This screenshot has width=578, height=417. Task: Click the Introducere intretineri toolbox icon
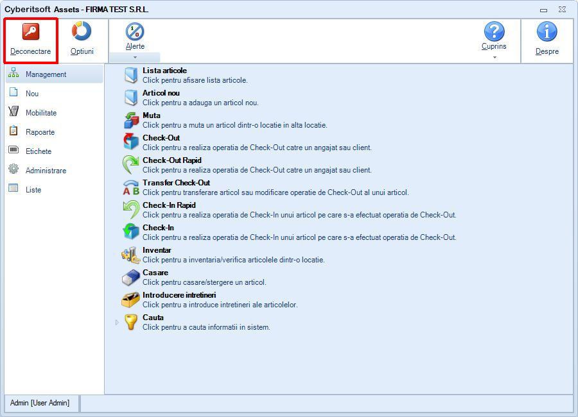(130, 300)
